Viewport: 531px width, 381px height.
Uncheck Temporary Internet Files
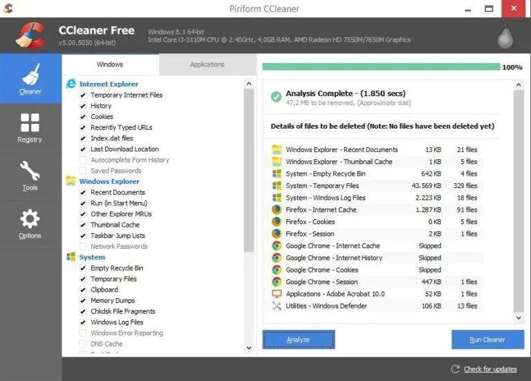[x=83, y=95]
